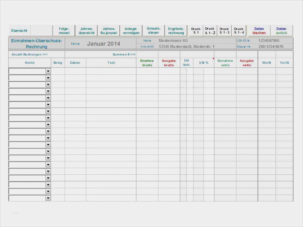Print page via Druck S. 1
Viewport: 303px width, 227px height.
point(196,31)
